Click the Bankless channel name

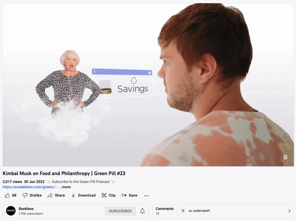(26, 209)
